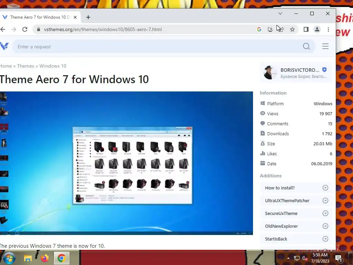The width and height of the screenshot is (353, 265).
Task: Show hidden tray icons arrow
Action: pyautogui.click(x=288, y=258)
